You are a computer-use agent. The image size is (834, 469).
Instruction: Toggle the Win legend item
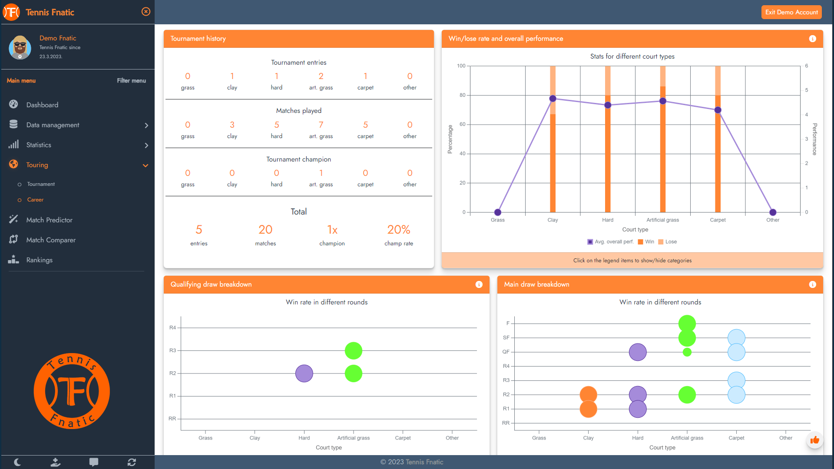coord(646,242)
